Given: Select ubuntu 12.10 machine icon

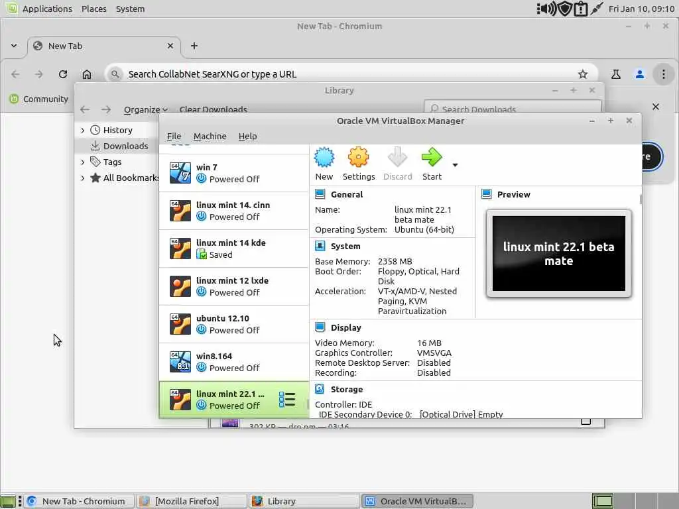Looking at the screenshot, I should [x=180, y=324].
